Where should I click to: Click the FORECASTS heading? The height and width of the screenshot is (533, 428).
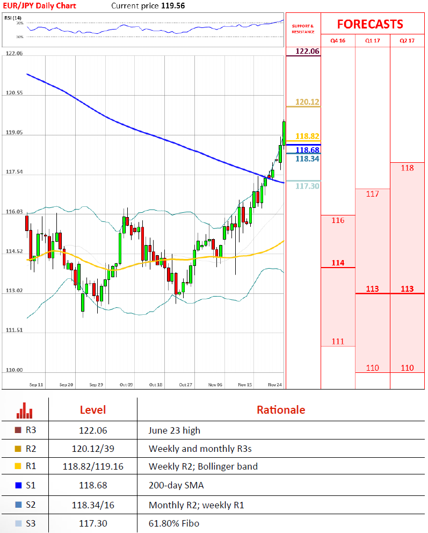point(370,24)
